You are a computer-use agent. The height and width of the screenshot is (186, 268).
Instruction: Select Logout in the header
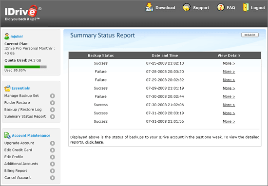[x=258, y=8]
